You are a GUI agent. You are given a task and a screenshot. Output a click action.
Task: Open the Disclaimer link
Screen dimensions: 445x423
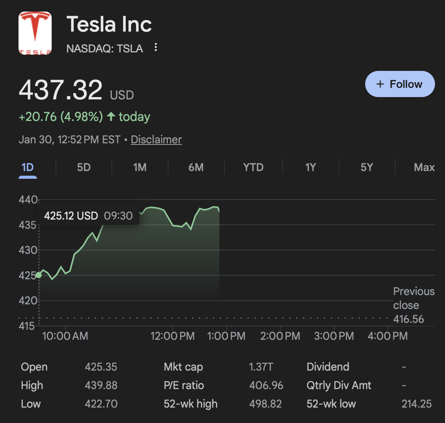156,139
